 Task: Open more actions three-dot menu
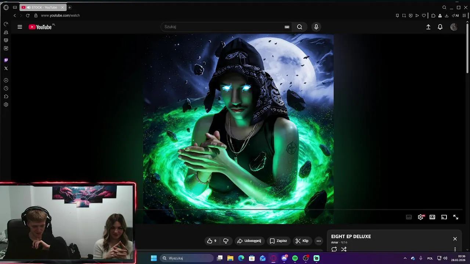pos(319,241)
